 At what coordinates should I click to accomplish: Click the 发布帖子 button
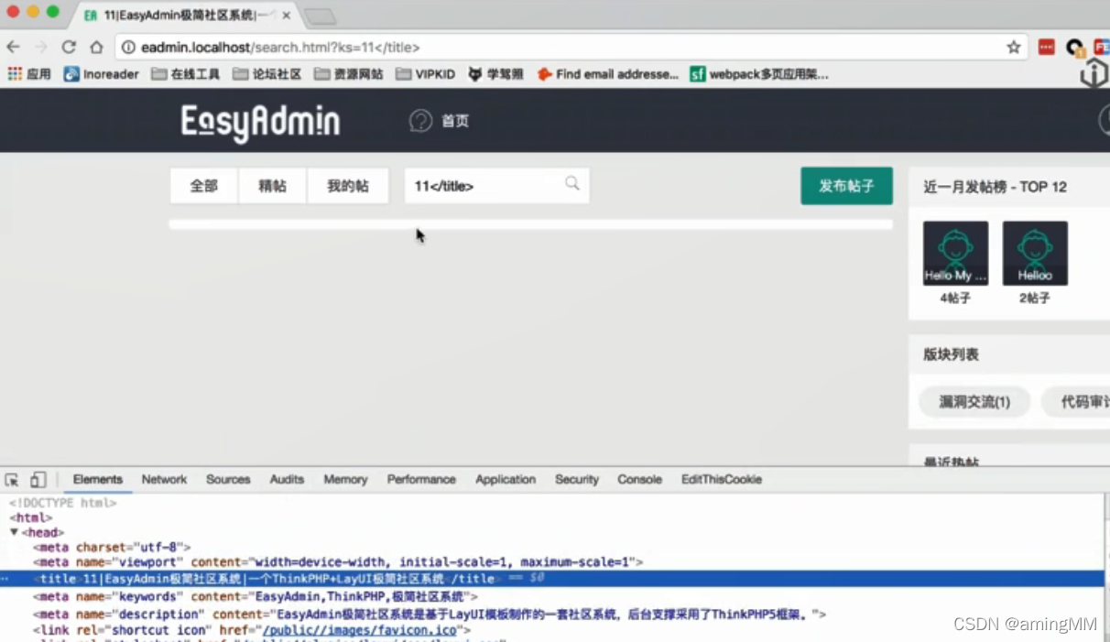click(x=845, y=185)
